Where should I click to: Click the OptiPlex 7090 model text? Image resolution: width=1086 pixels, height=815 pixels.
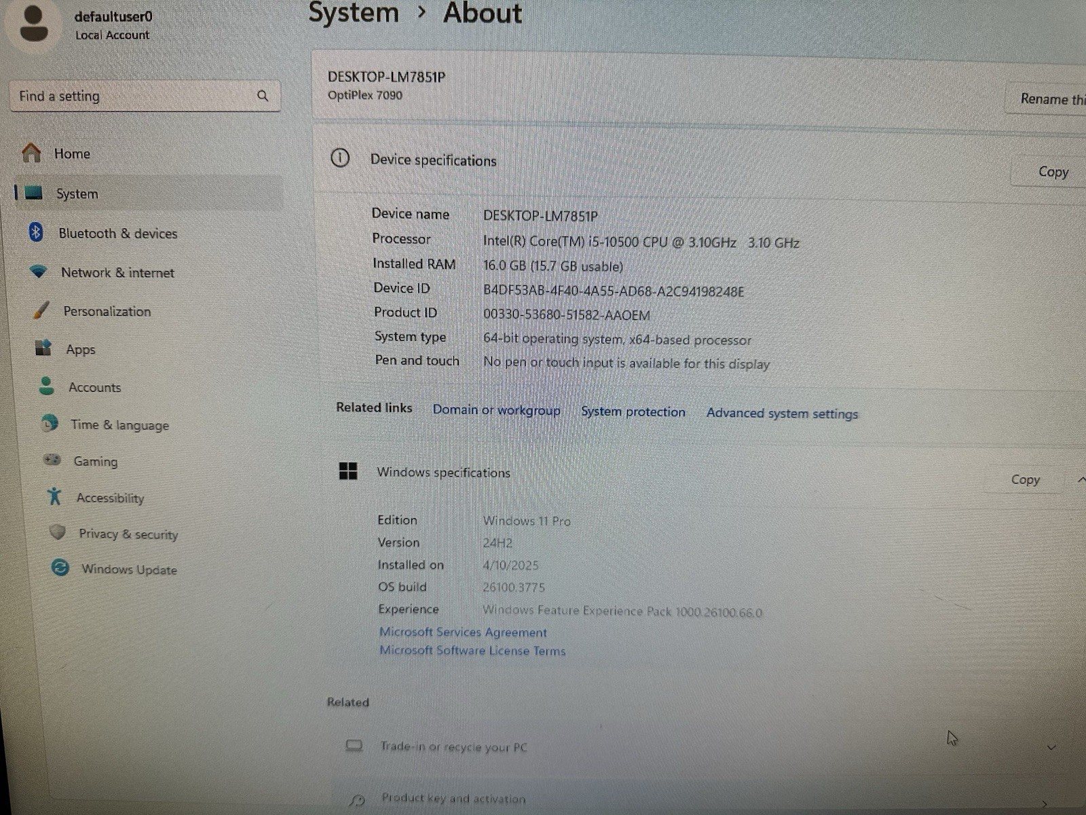click(365, 95)
